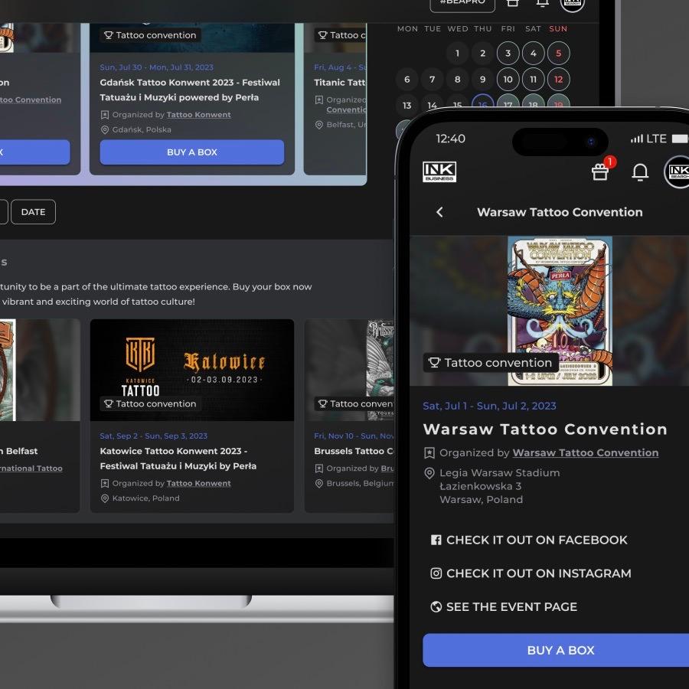Click Buy a Box on the Gdańsk Tattoo Konwent card

pos(192,152)
